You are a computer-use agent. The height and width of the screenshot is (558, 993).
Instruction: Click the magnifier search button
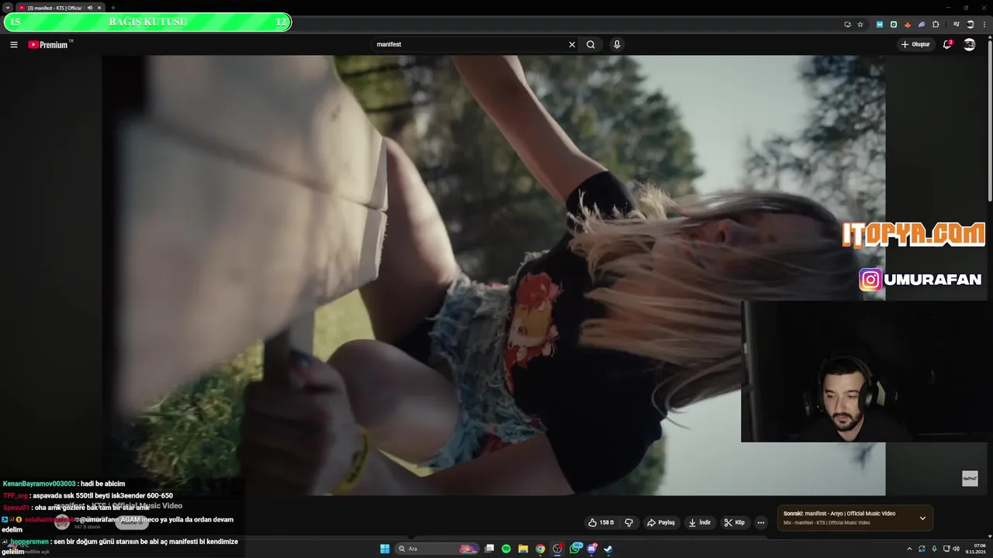click(590, 44)
